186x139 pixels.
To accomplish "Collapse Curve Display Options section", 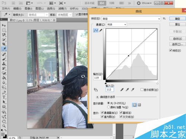I will (97, 97).
